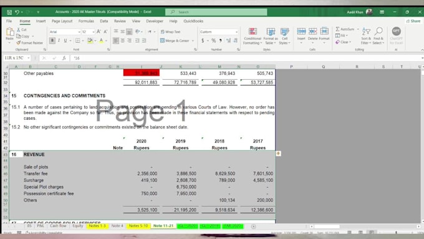Expand the AutoSum dropdown arrow
The width and height of the screenshot is (424, 239).
[x=358, y=29]
